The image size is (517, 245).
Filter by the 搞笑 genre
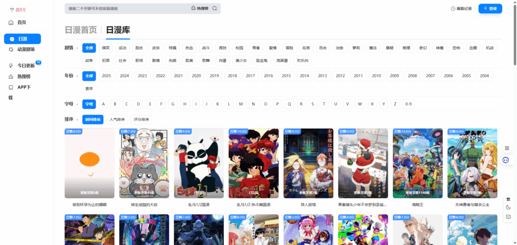106,48
